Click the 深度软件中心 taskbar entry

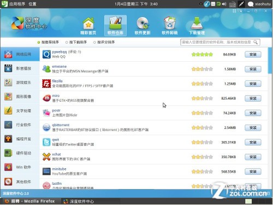pyautogui.click(x=79, y=201)
